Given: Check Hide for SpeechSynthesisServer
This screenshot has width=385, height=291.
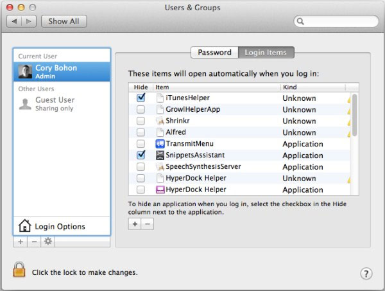Looking at the screenshot, I should click(x=141, y=166).
